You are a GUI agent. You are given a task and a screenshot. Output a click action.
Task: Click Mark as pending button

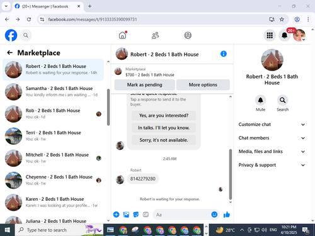[x=144, y=85]
